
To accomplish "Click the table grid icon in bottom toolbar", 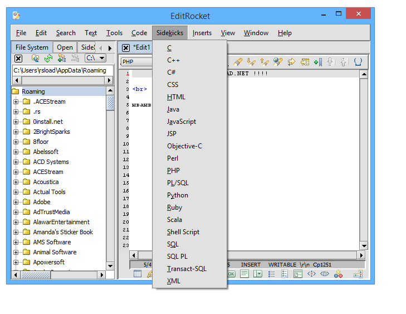I will coord(138,274).
